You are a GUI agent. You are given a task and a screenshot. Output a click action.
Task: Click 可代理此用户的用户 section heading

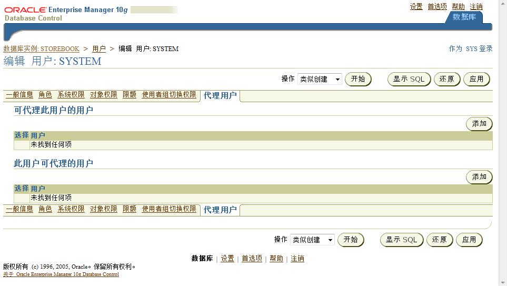point(53,110)
